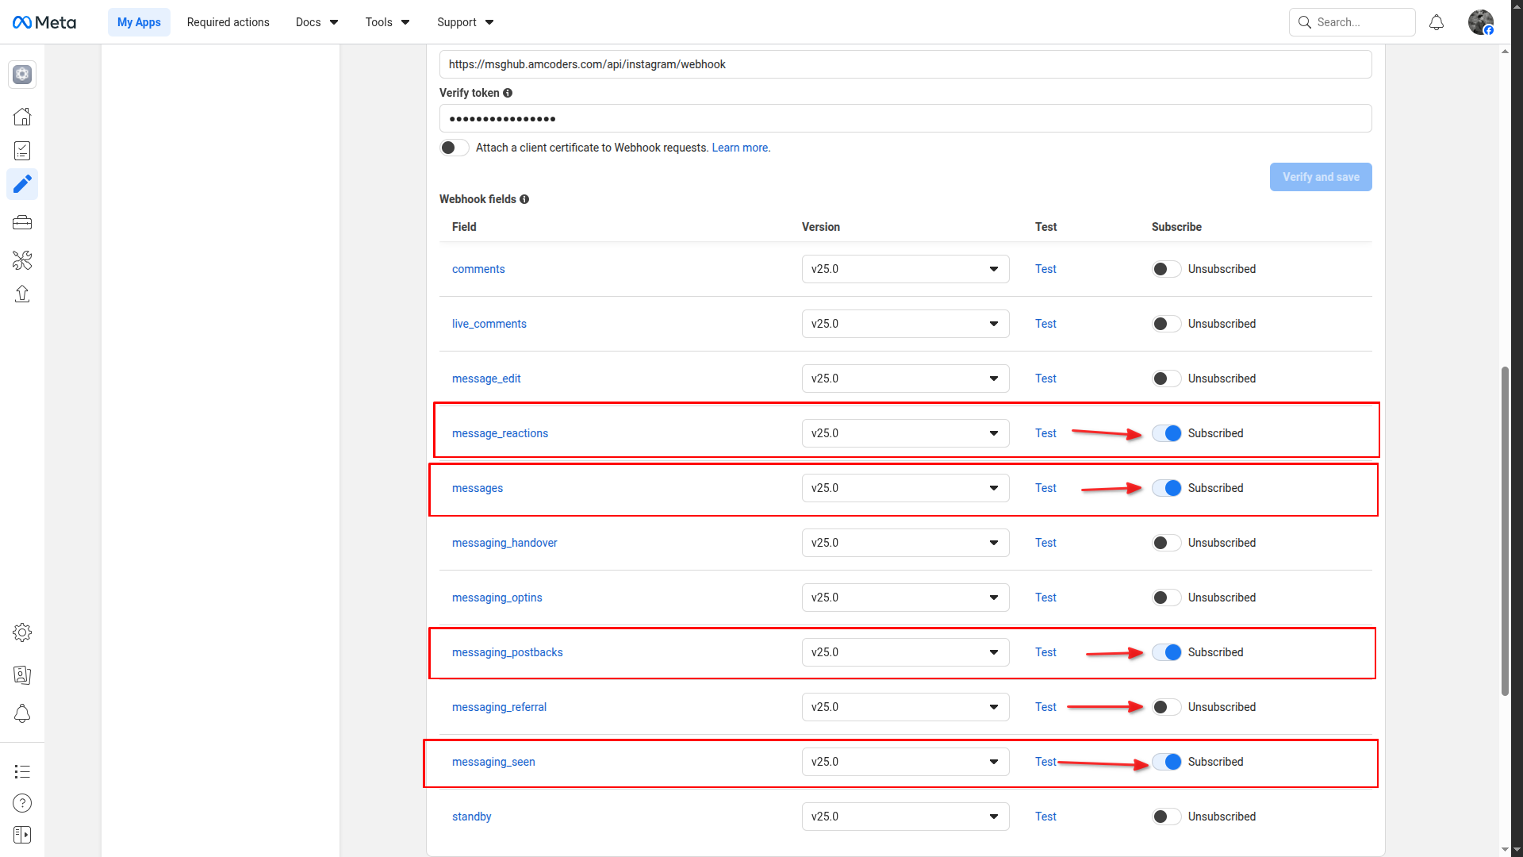Image resolution: width=1523 pixels, height=857 pixels.
Task: Enable client certificate attachment for webhook requests
Action: coord(454,148)
